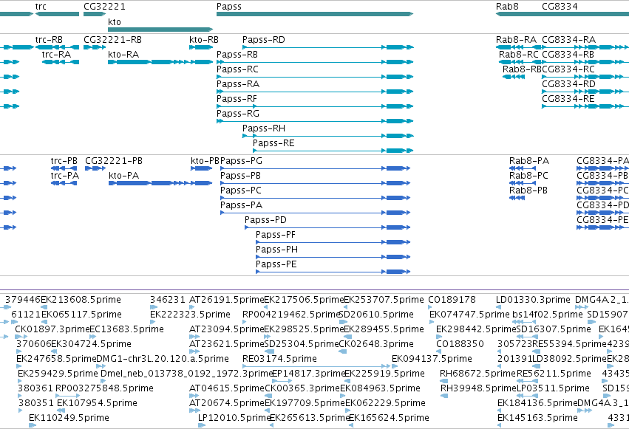Click EST CO189178
The width and height of the screenshot is (629, 429).
point(430,308)
